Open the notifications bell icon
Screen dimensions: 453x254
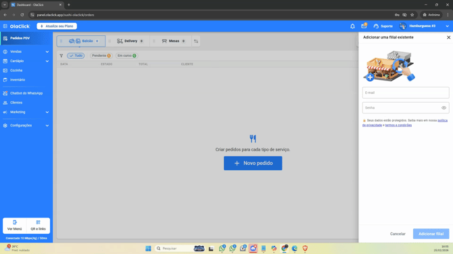click(352, 26)
